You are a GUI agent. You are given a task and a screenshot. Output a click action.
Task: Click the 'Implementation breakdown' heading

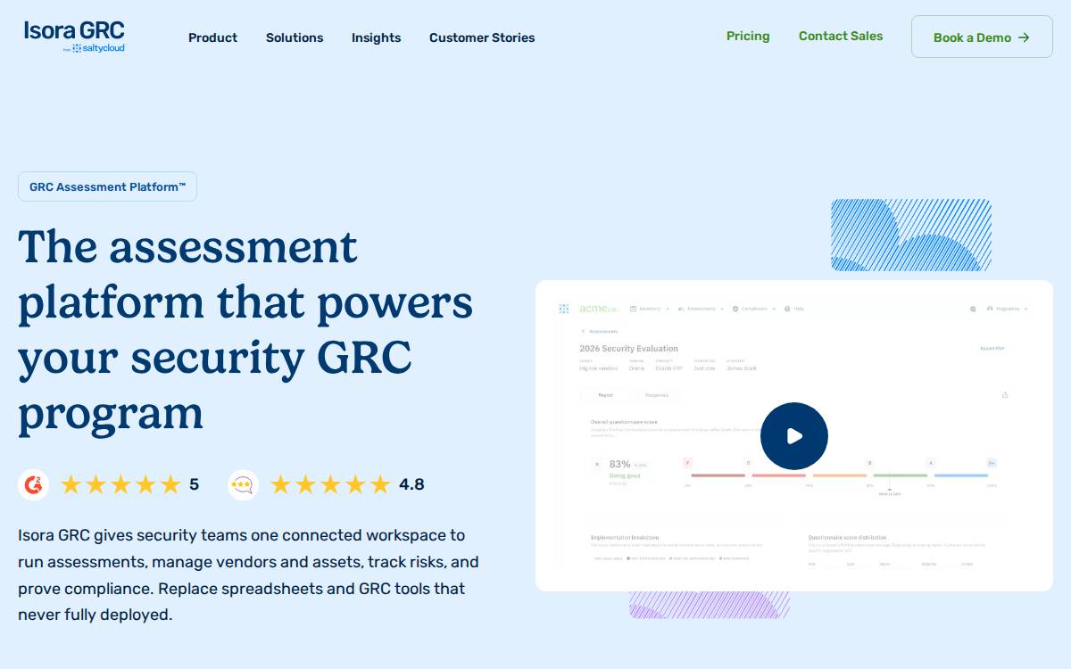coord(625,538)
